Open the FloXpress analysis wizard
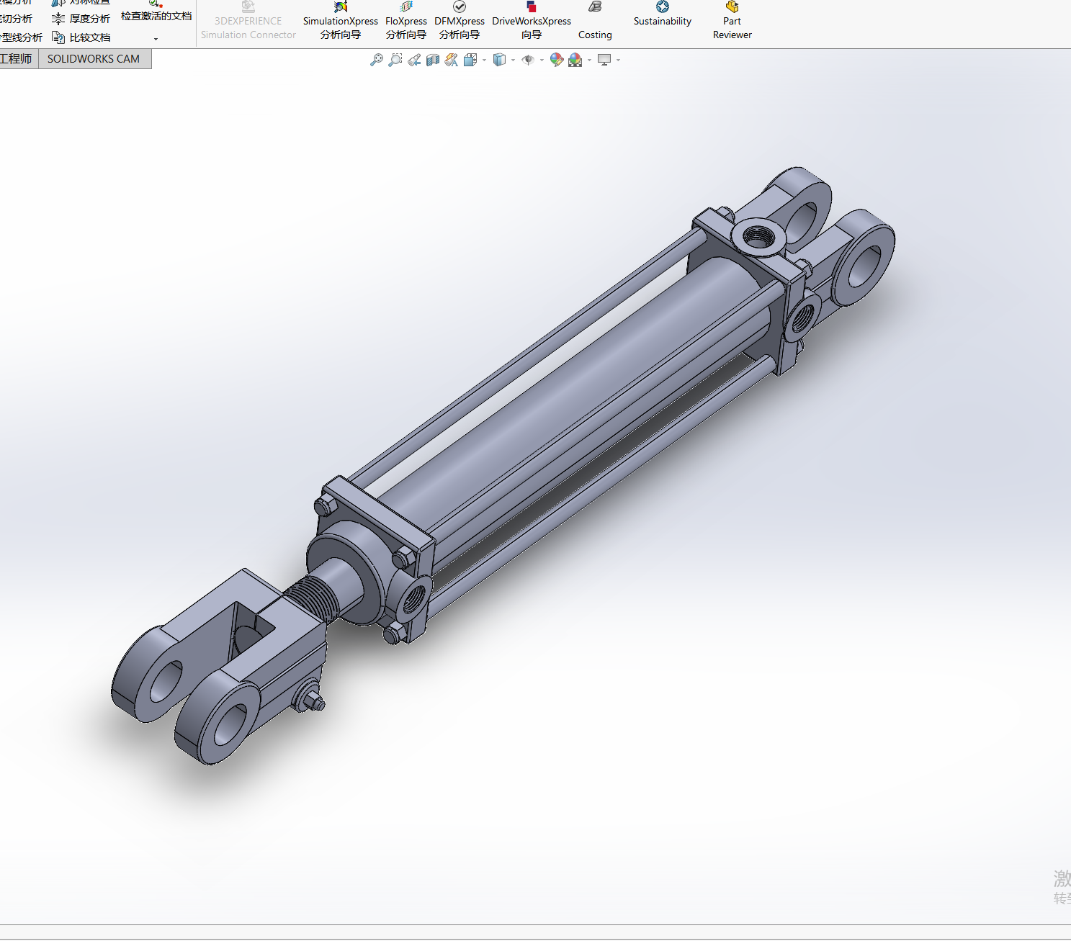Viewport: 1071px width, 941px height. (x=406, y=21)
